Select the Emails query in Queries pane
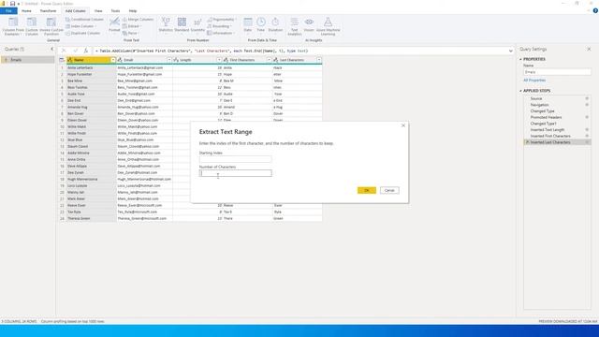The height and width of the screenshot is (337, 599). 28,60
